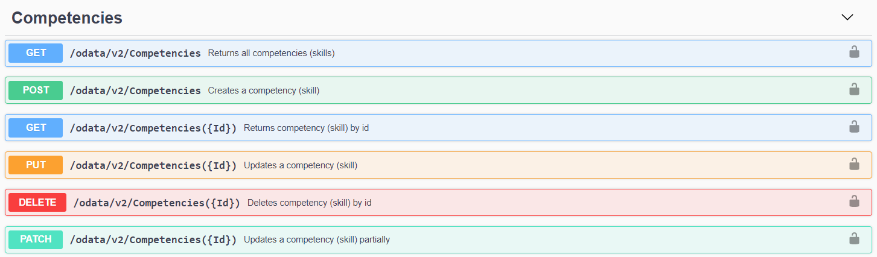Expand the POST /odata/v2/Competencies operation
The width and height of the screenshot is (877, 257).
pos(135,90)
